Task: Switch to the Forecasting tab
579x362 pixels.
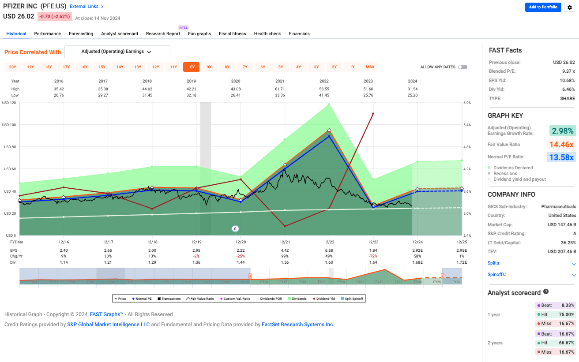Action: 81,34
